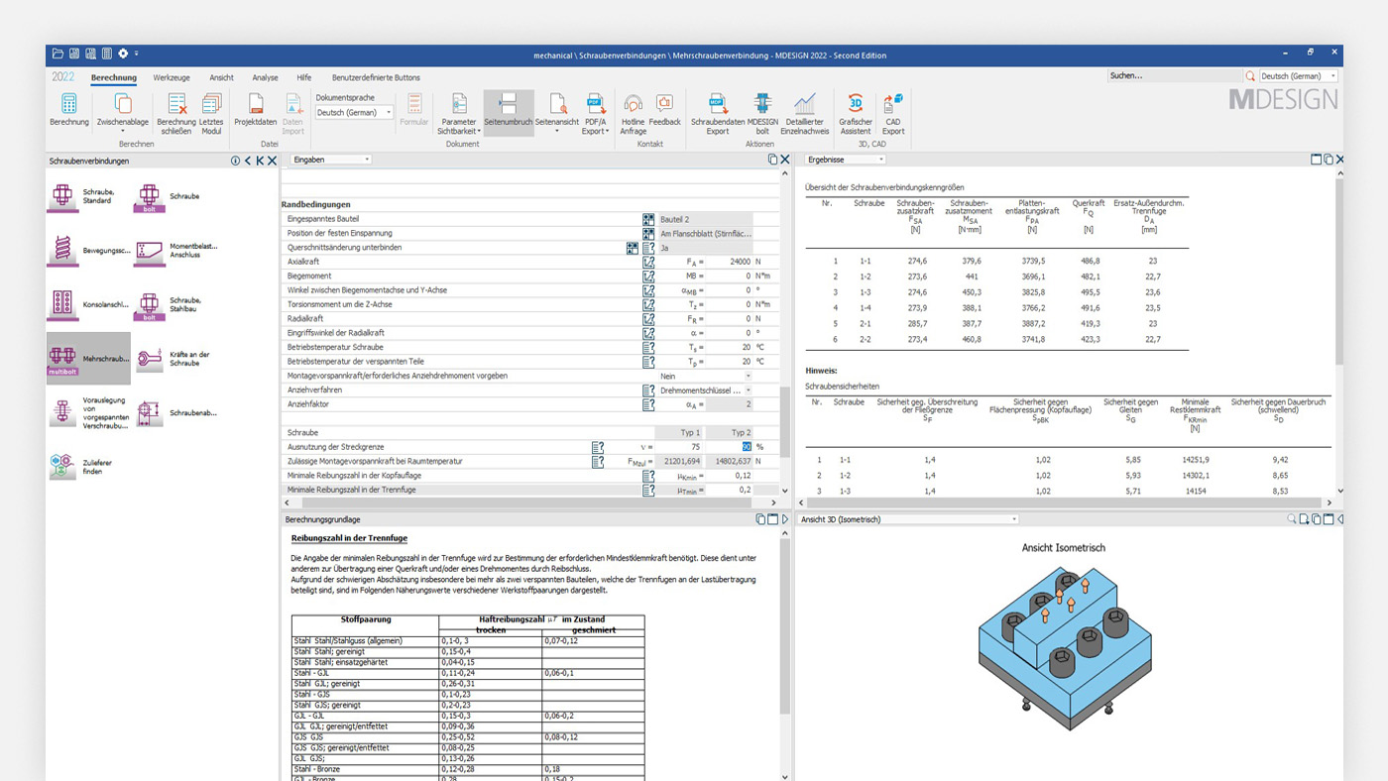
Task: Open Hotline Anfrage in the Kontakt group
Action: tap(634, 114)
